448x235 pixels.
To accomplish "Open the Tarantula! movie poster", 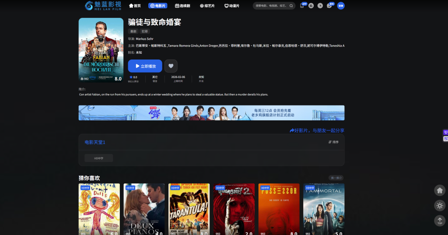I will [189, 209].
